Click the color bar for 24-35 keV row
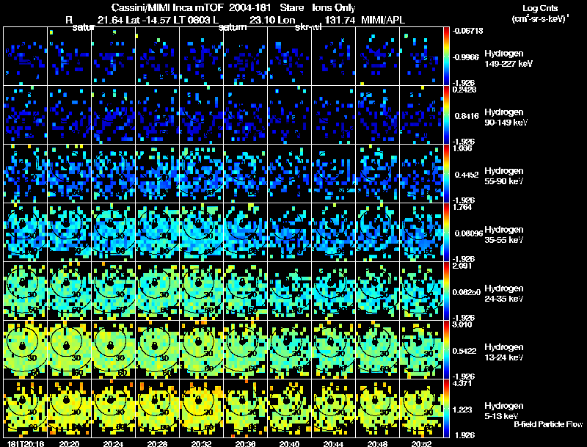The width and height of the screenshot is (587, 447). point(446,291)
